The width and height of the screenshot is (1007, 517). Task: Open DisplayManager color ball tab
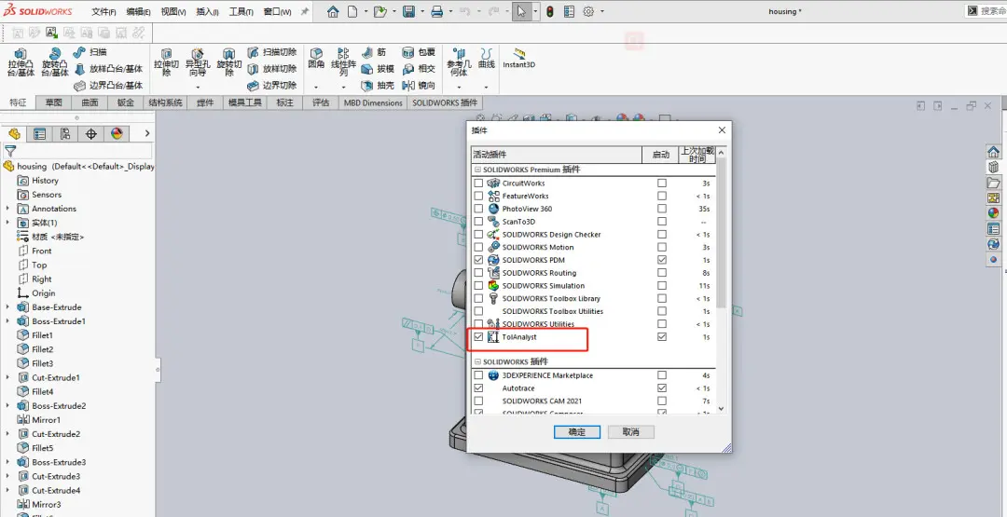(117, 133)
